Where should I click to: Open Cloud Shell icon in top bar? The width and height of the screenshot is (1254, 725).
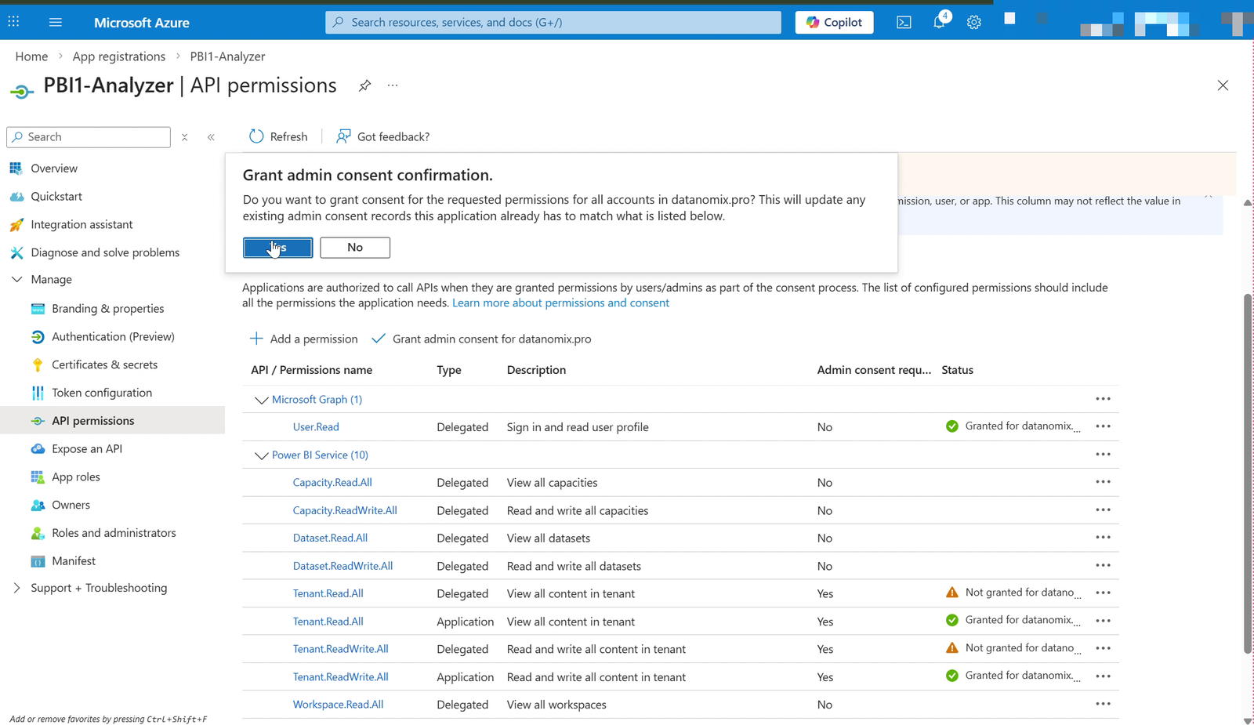[x=904, y=22]
